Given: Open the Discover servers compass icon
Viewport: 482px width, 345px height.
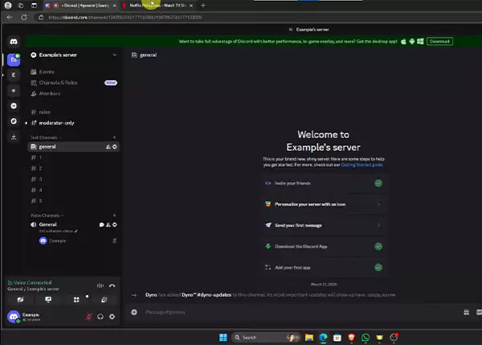Looking at the screenshot, I should (x=14, y=121).
